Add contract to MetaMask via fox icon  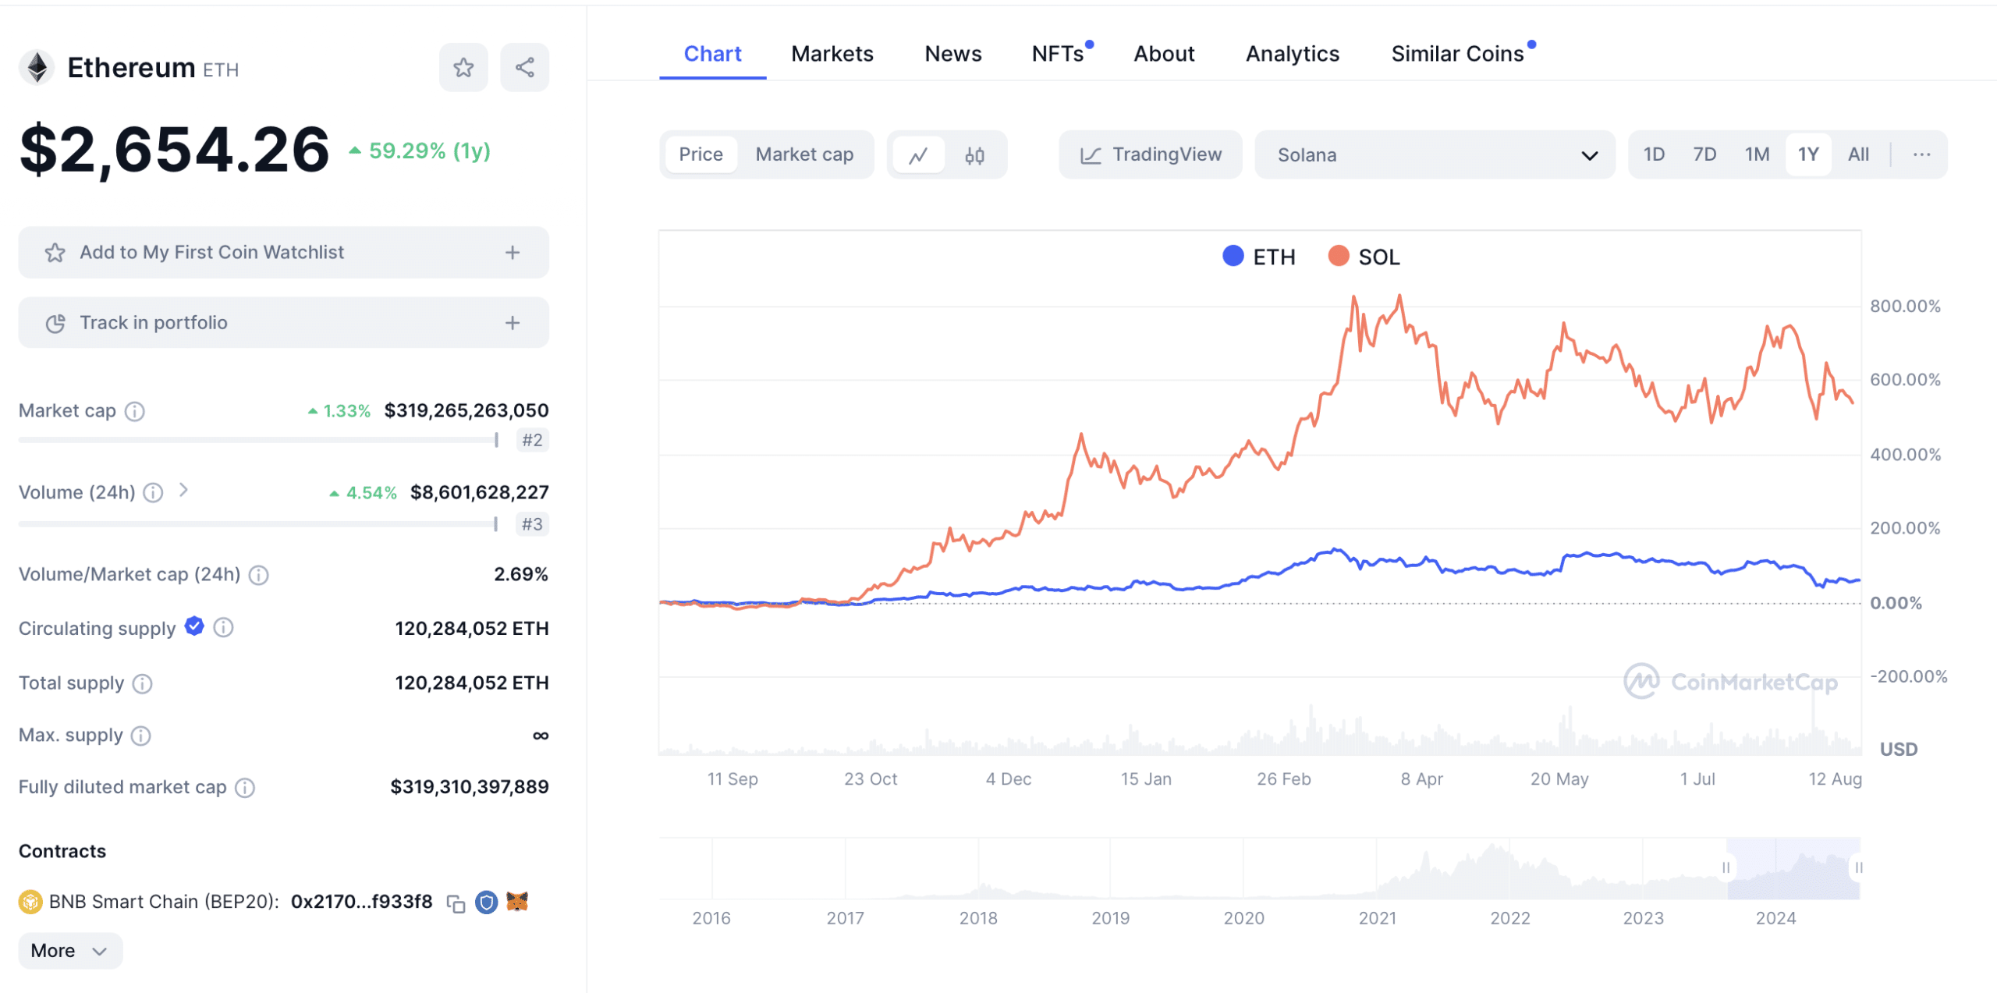pyautogui.click(x=517, y=903)
